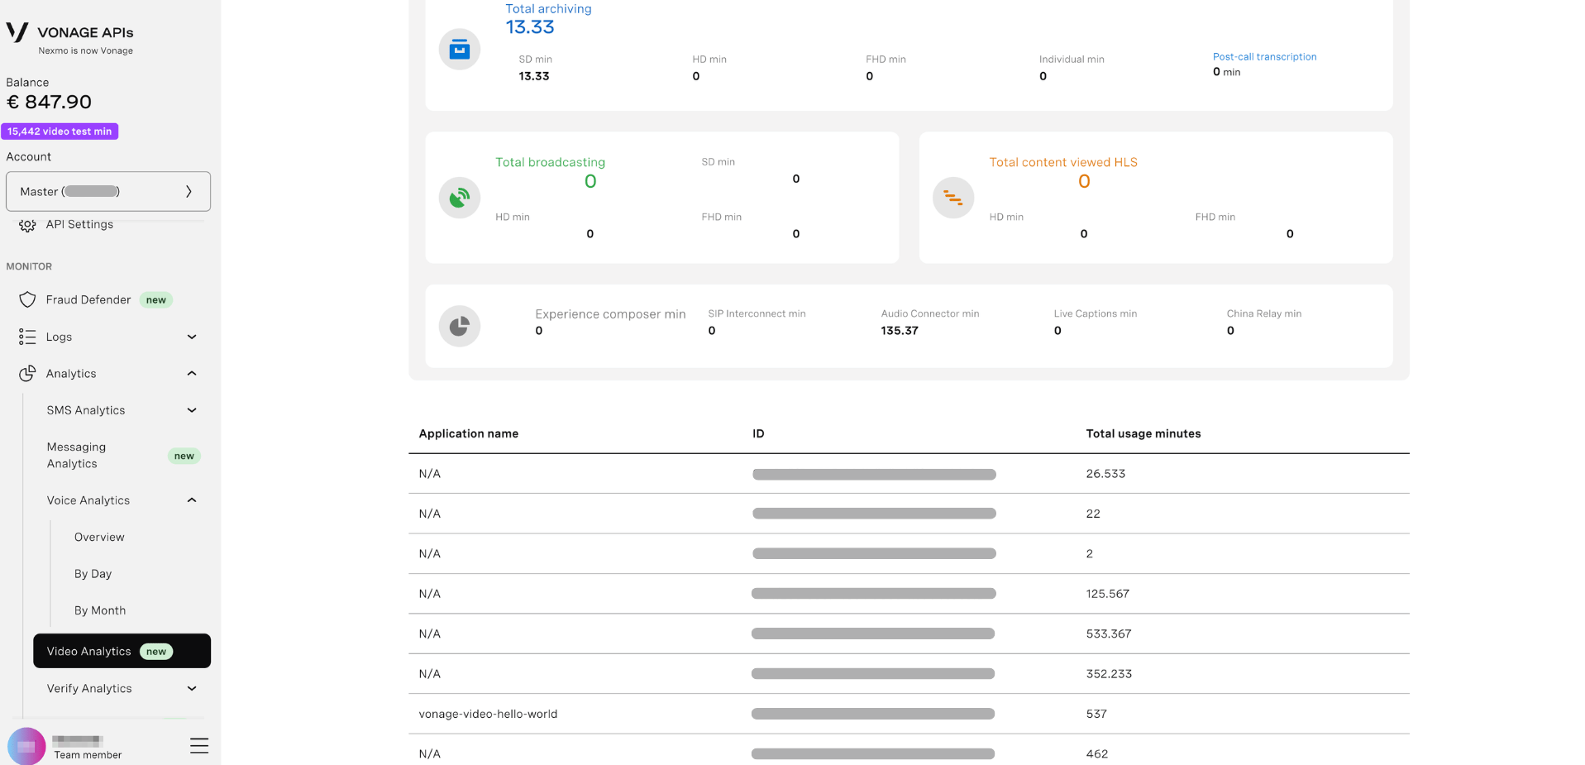Click the 533.367 usage minutes cell

point(1109,634)
